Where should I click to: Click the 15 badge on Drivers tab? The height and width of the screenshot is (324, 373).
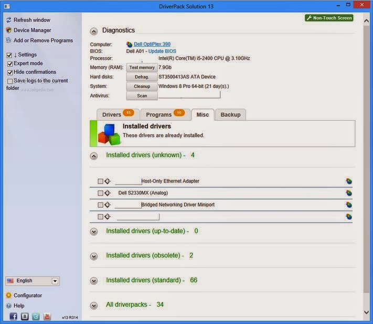point(129,112)
